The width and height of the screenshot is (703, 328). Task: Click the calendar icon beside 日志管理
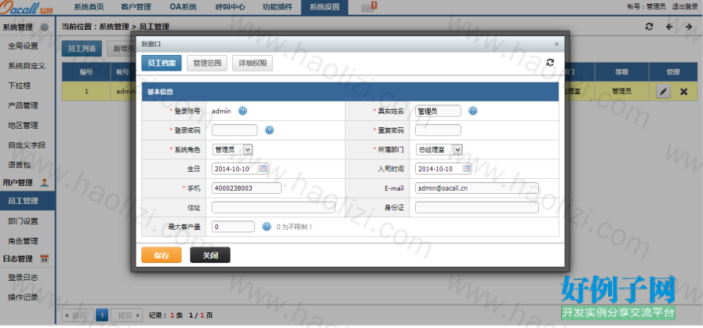pyautogui.click(x=45, y=258)
